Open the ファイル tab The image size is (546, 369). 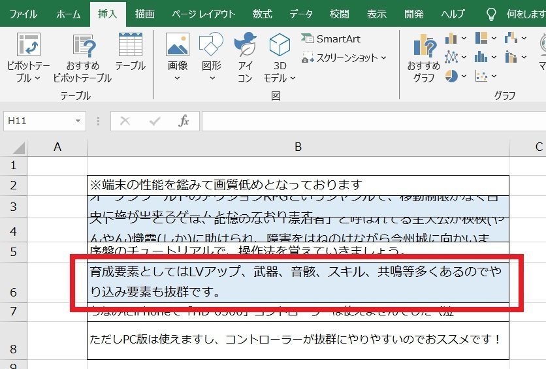pyautogui.click(x=23, y=14)
